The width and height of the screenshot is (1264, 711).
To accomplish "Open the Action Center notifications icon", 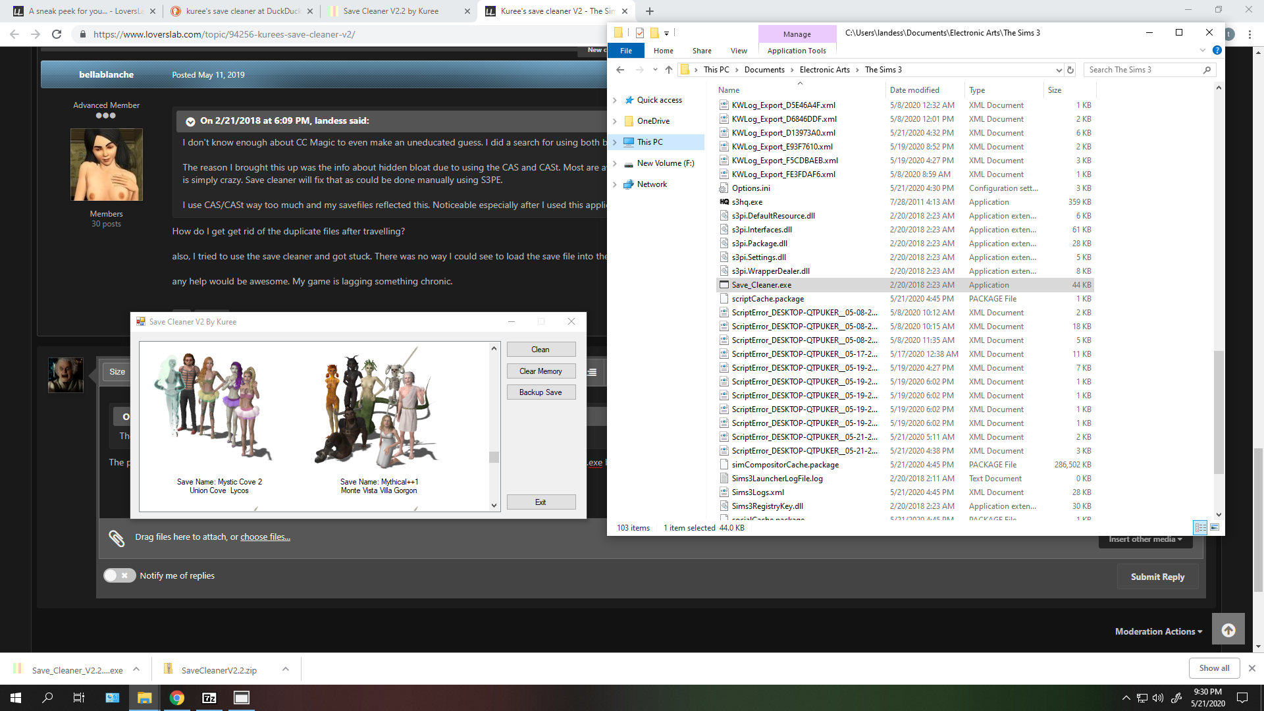I will pos(1242,698).
